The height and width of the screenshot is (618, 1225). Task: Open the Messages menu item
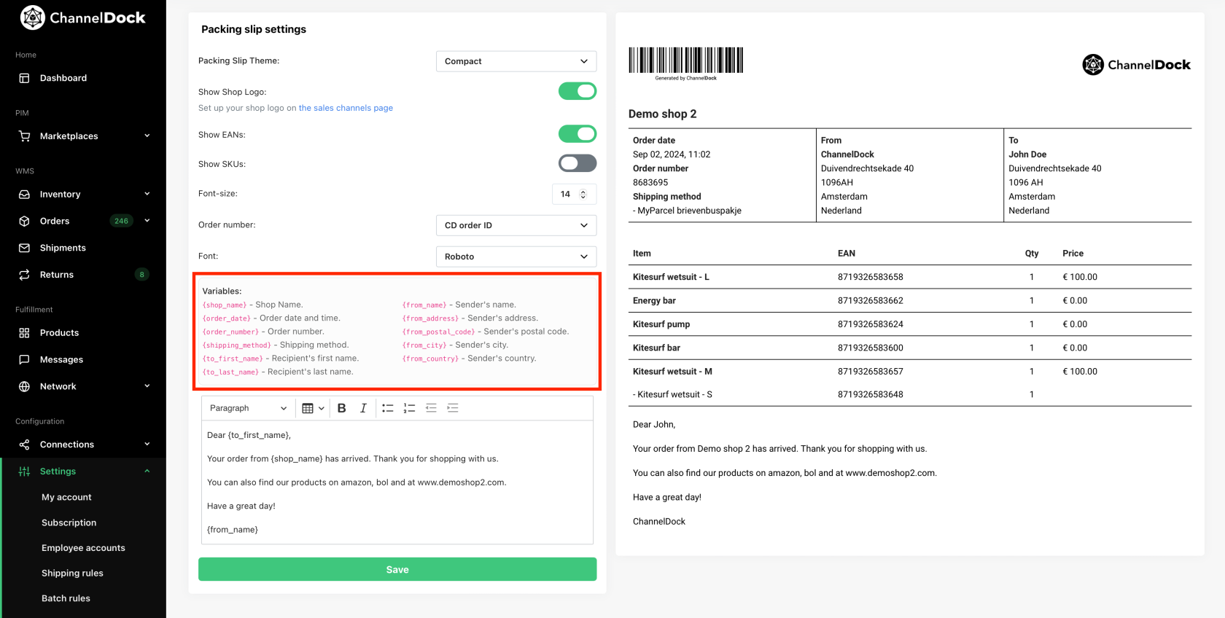click(x=61, y=359)
